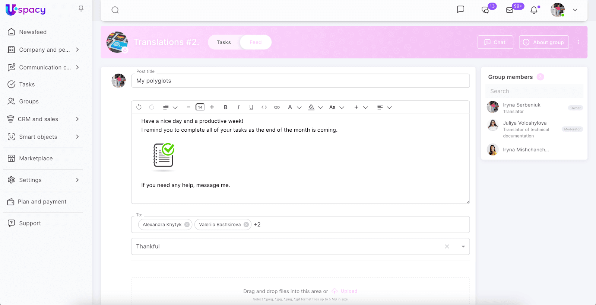Toggle italic text formatting

[238, 107]
